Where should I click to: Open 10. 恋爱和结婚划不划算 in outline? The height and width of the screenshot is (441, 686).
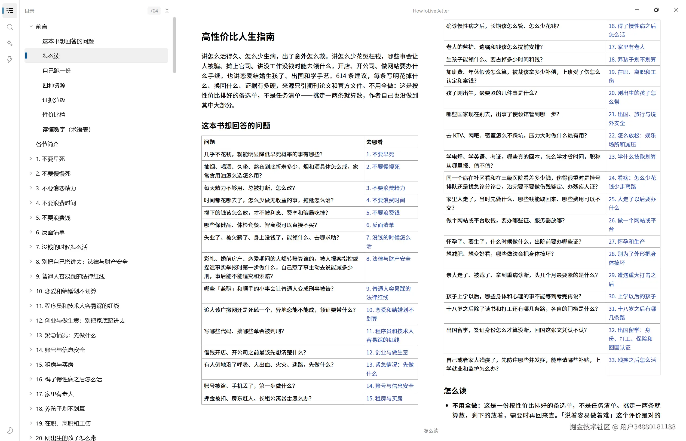(66, 291)
